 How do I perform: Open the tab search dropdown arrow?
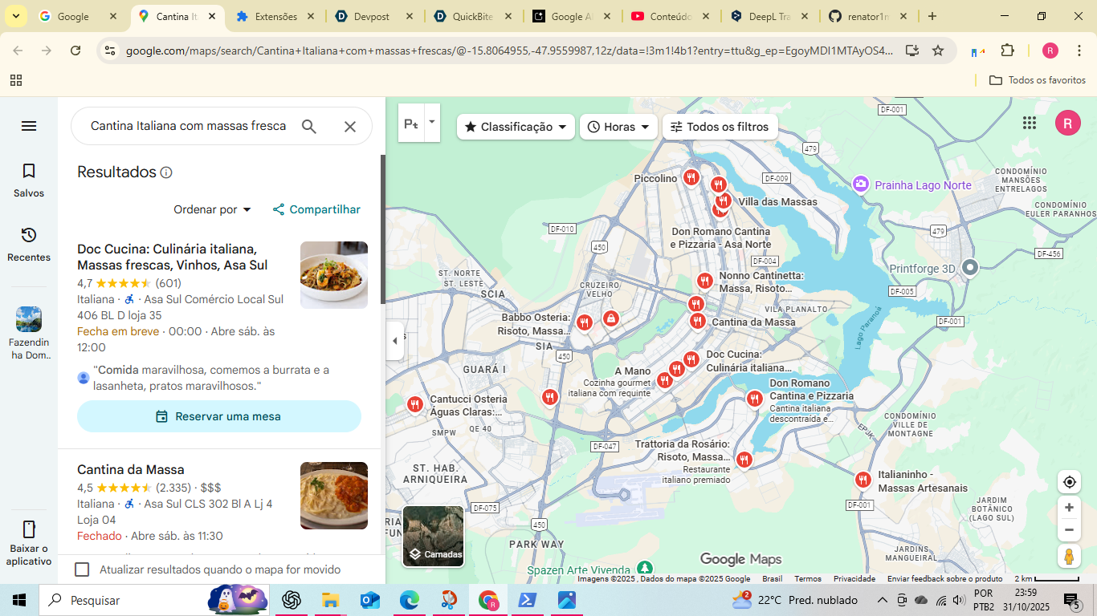(15, 16)
